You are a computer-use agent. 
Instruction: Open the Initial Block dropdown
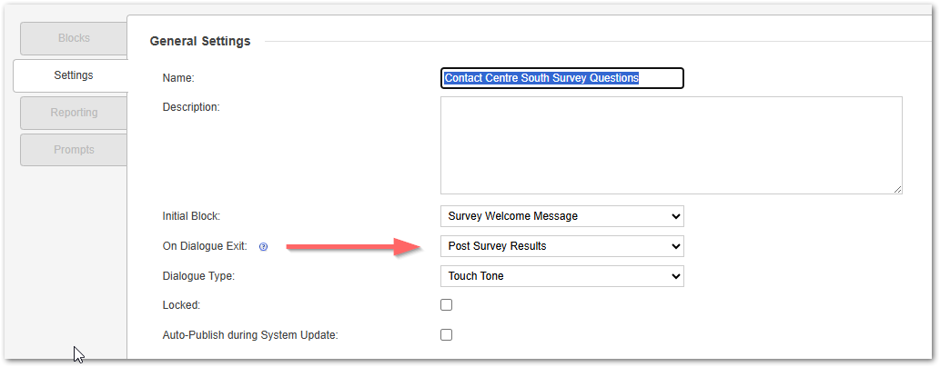pyautogui.click(x=561, y=216)
